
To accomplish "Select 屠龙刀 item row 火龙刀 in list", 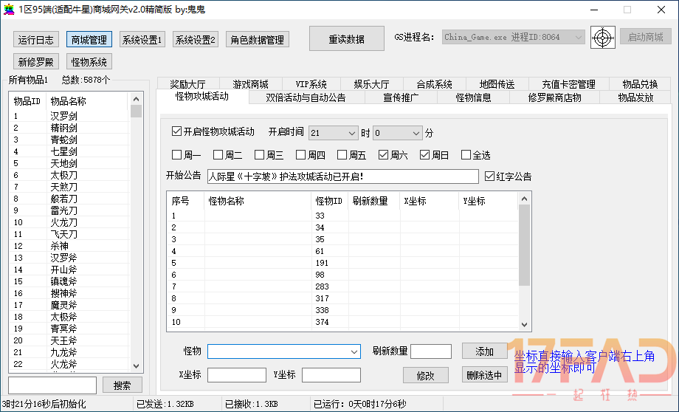I will (63, 222).
